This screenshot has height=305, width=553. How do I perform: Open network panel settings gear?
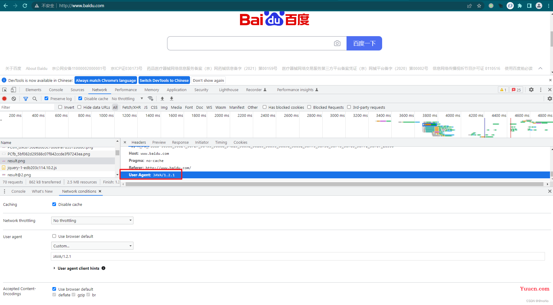click(x=550, y=99)
